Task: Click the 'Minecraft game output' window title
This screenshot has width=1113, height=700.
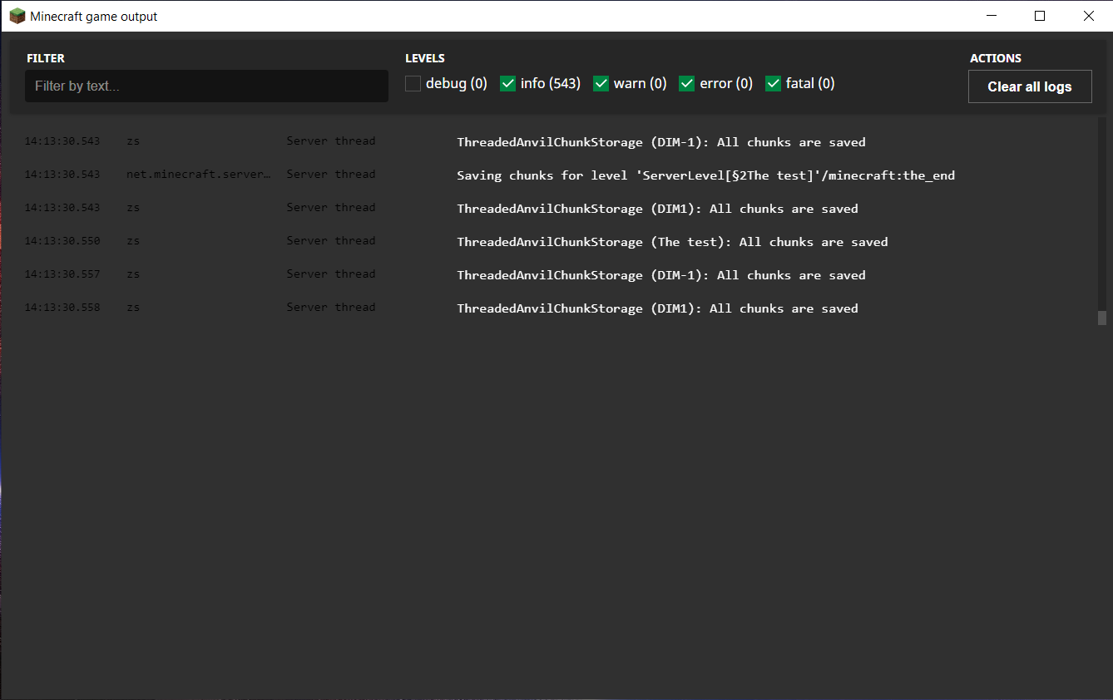Action: click(94, 17)
